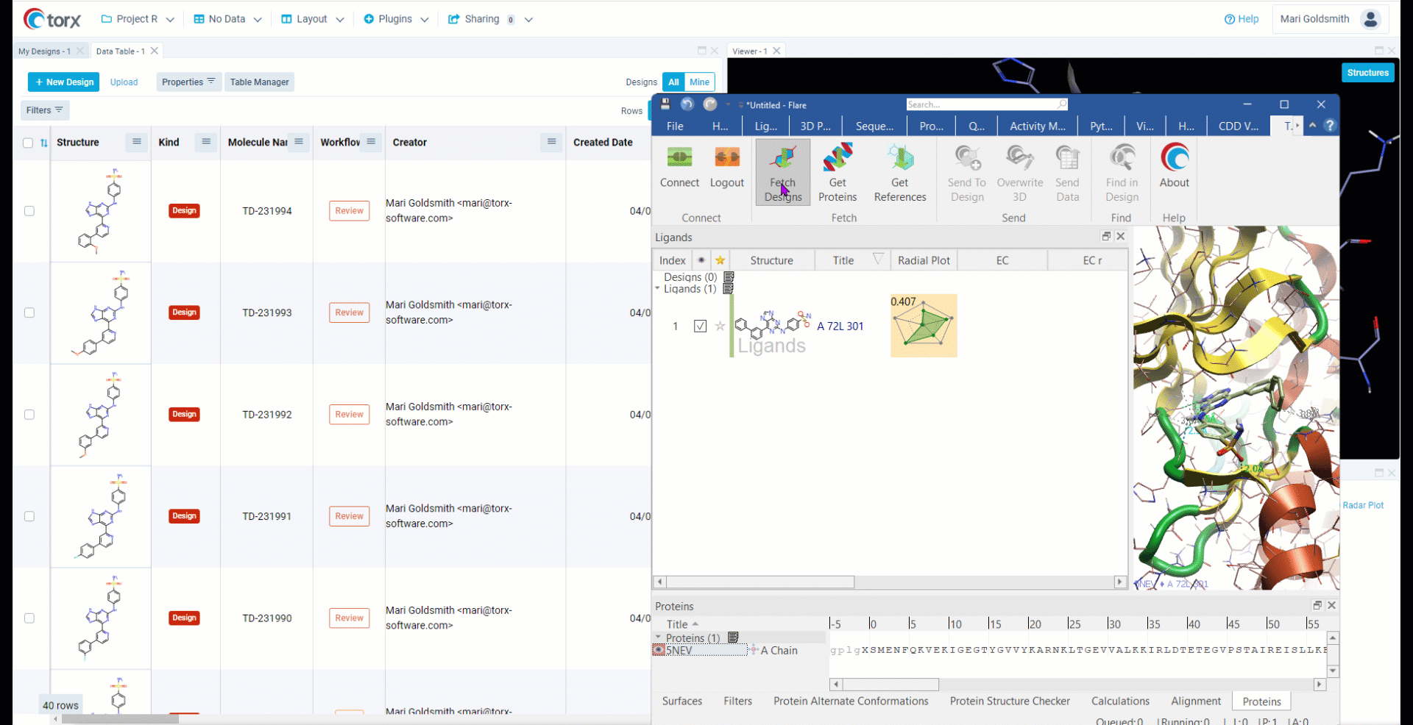Check the row checkbox for TD-231993
Viewport: 1413px width, 725px height.
[29, 312]
